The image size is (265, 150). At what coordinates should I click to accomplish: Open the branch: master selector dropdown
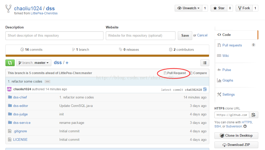[34, 63]
